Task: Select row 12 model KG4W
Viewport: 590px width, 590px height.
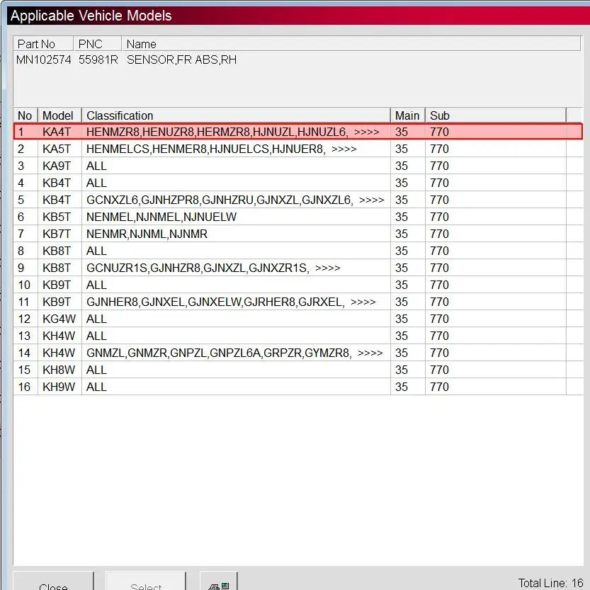Action: click(x=298, y=319)
